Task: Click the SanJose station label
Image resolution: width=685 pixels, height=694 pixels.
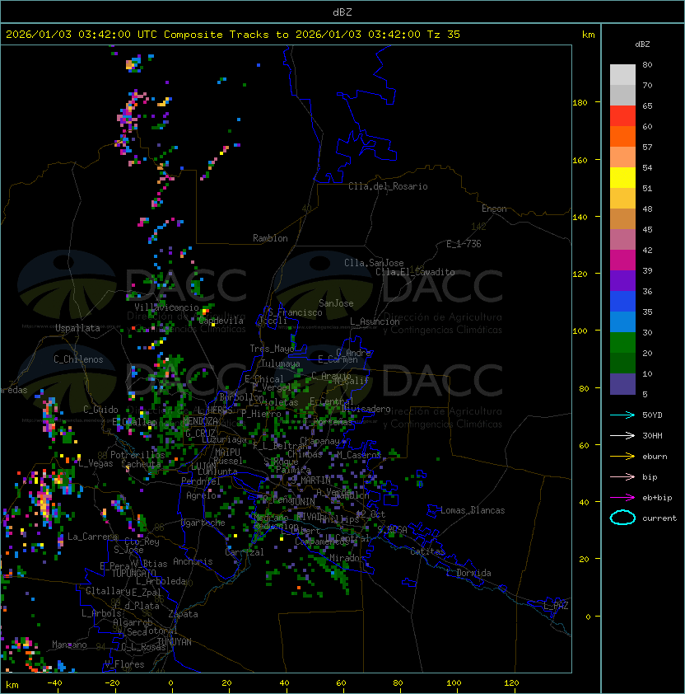Action: click(336, 303)
